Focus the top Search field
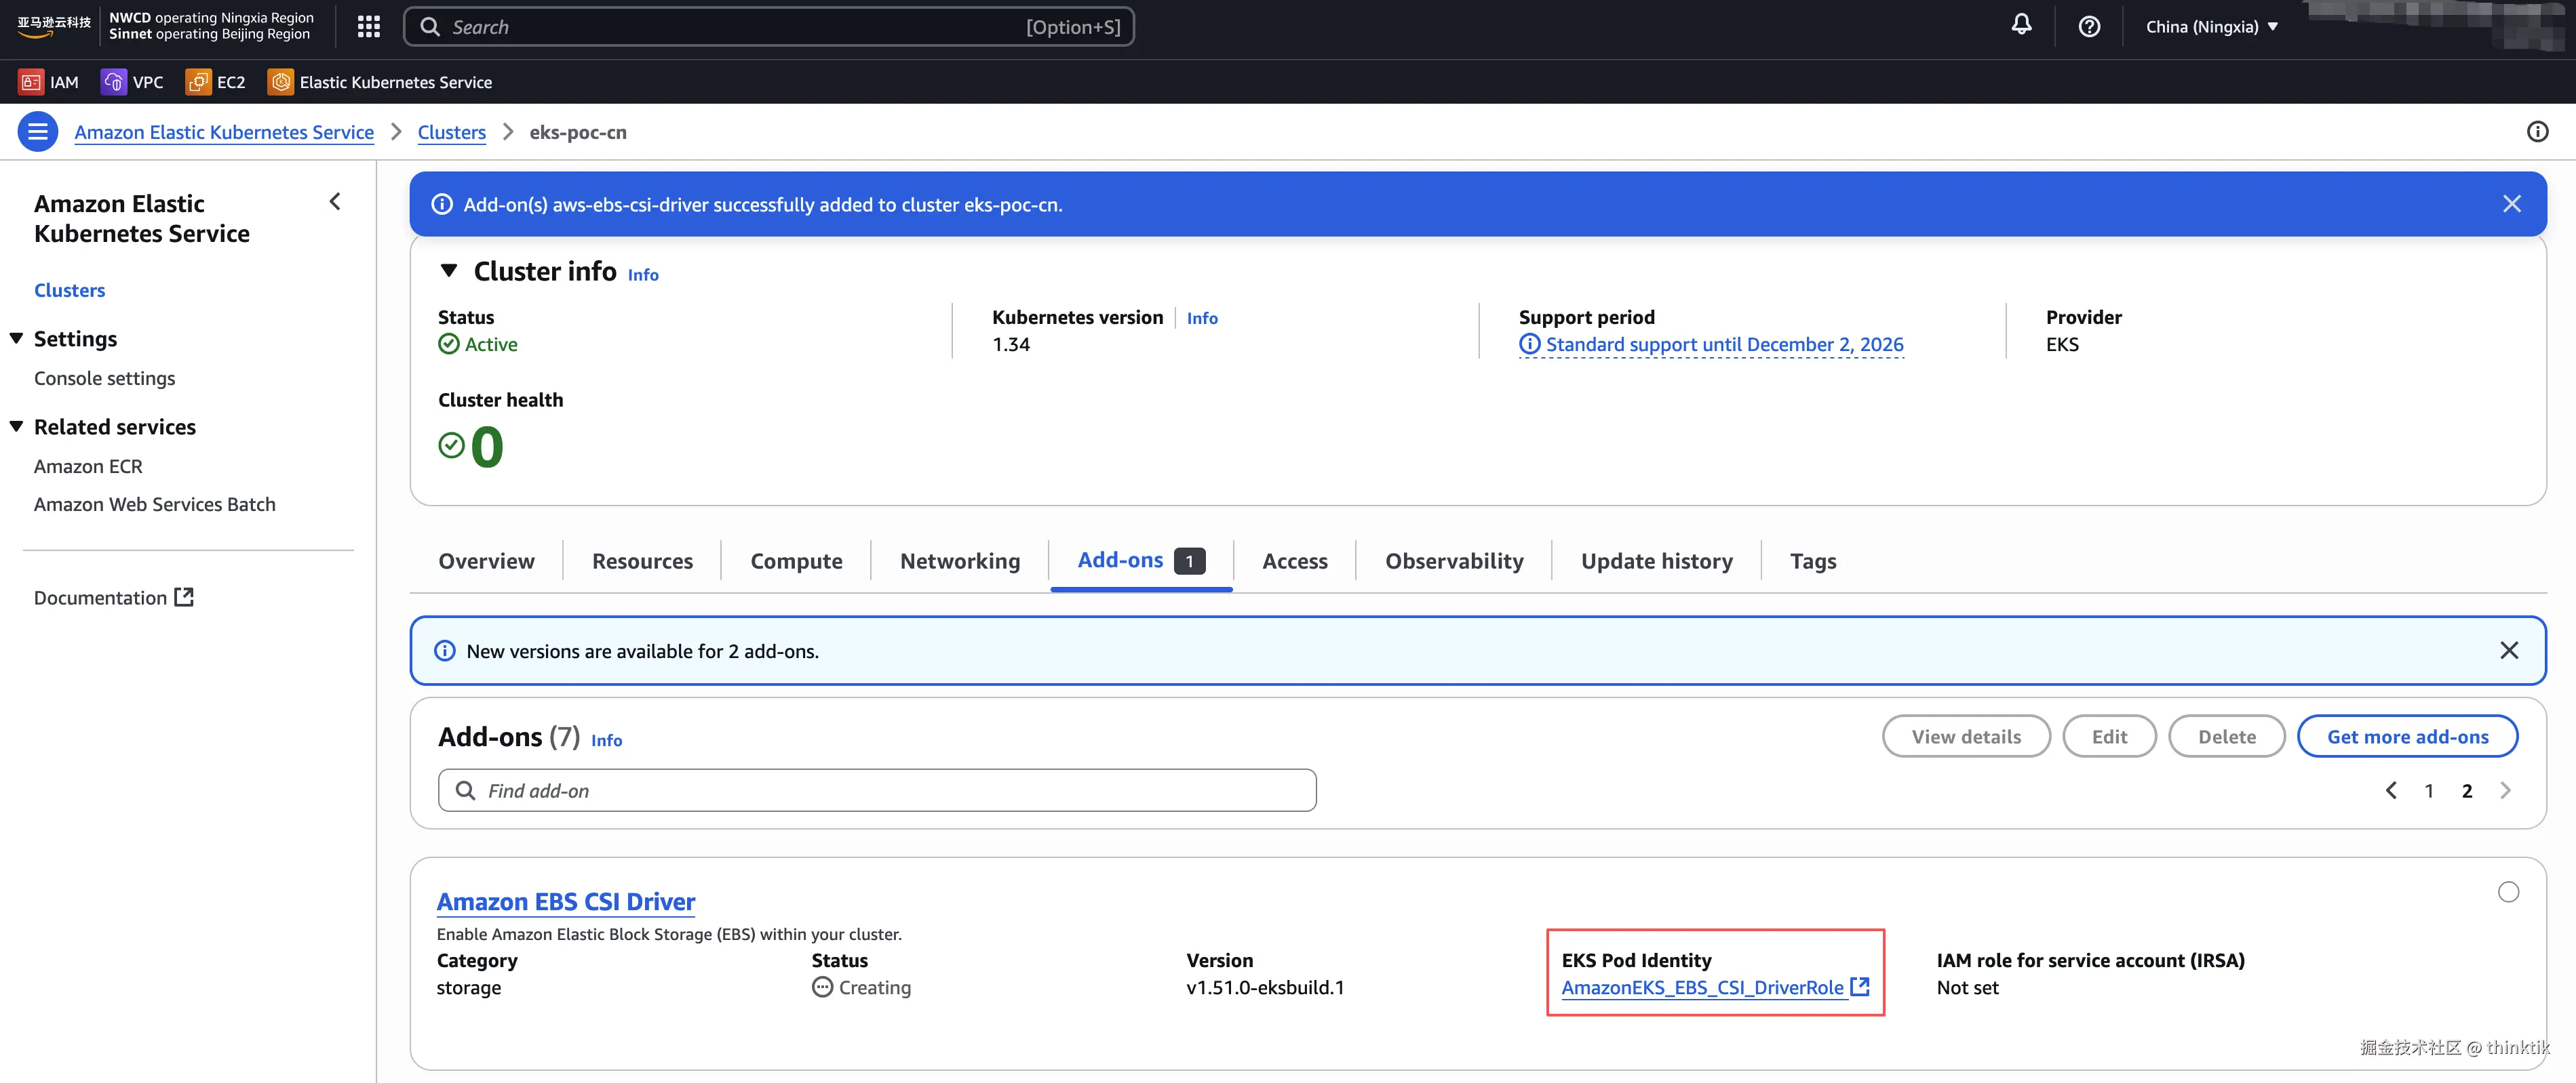Viewport: 2576px width, 1083px height. 768,27
